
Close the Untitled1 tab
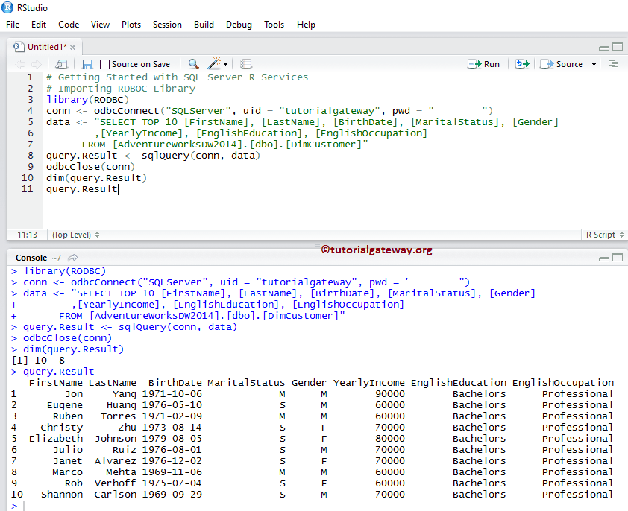click(x=72, y=45)
